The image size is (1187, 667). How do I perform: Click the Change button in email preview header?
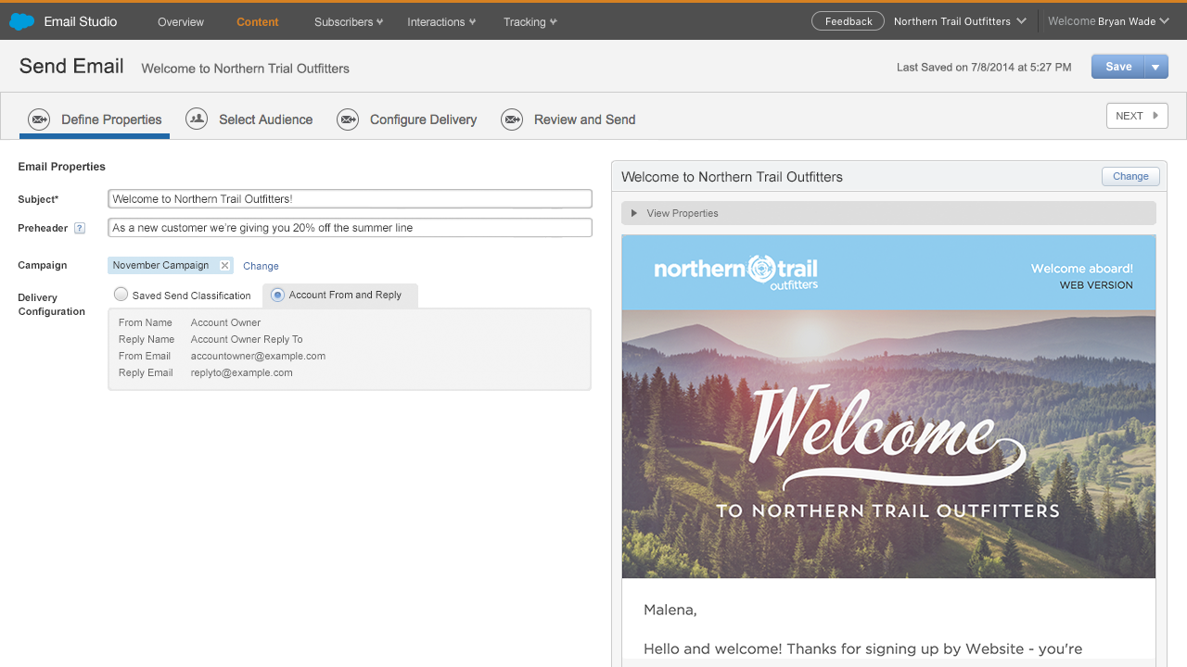tap(1130, 176)
